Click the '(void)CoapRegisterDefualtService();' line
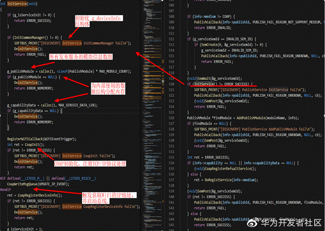The width and height of the screenshot is (325, 231). 225,169
